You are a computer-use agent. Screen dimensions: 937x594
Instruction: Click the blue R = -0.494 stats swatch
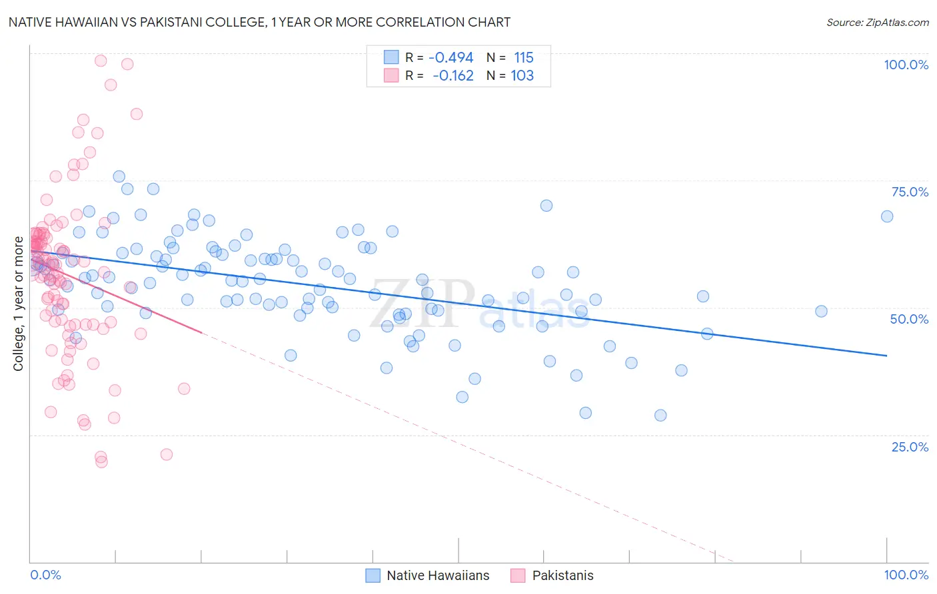391,57
